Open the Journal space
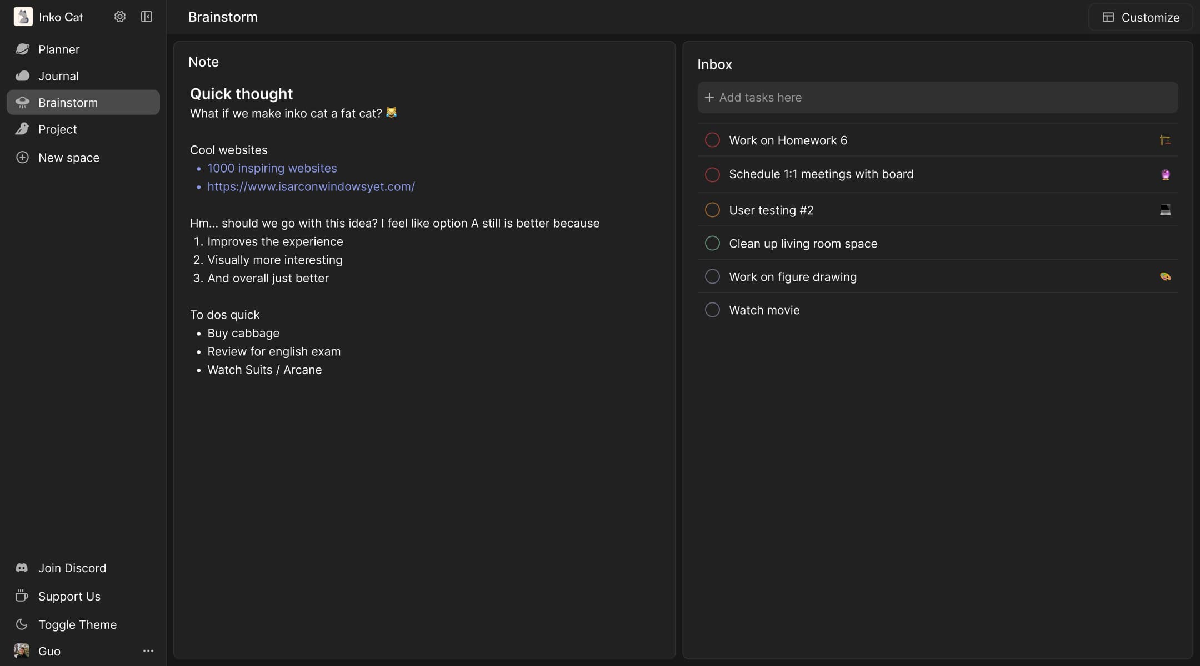The width and height of the screenshot is (1200, 666). point(58,76)
